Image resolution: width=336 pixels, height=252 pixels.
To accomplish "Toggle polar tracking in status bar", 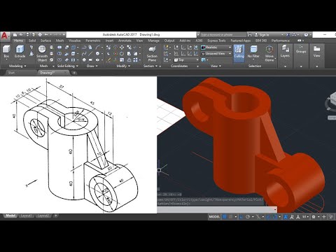I will tap(248, 217).
